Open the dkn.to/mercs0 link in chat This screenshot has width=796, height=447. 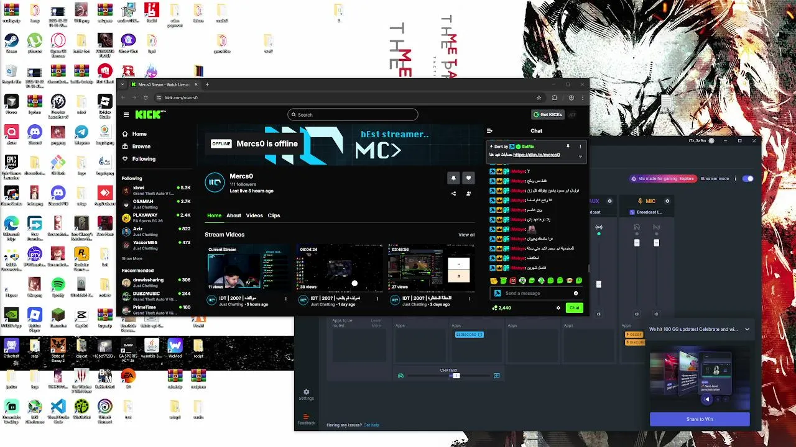coord(536,155)
